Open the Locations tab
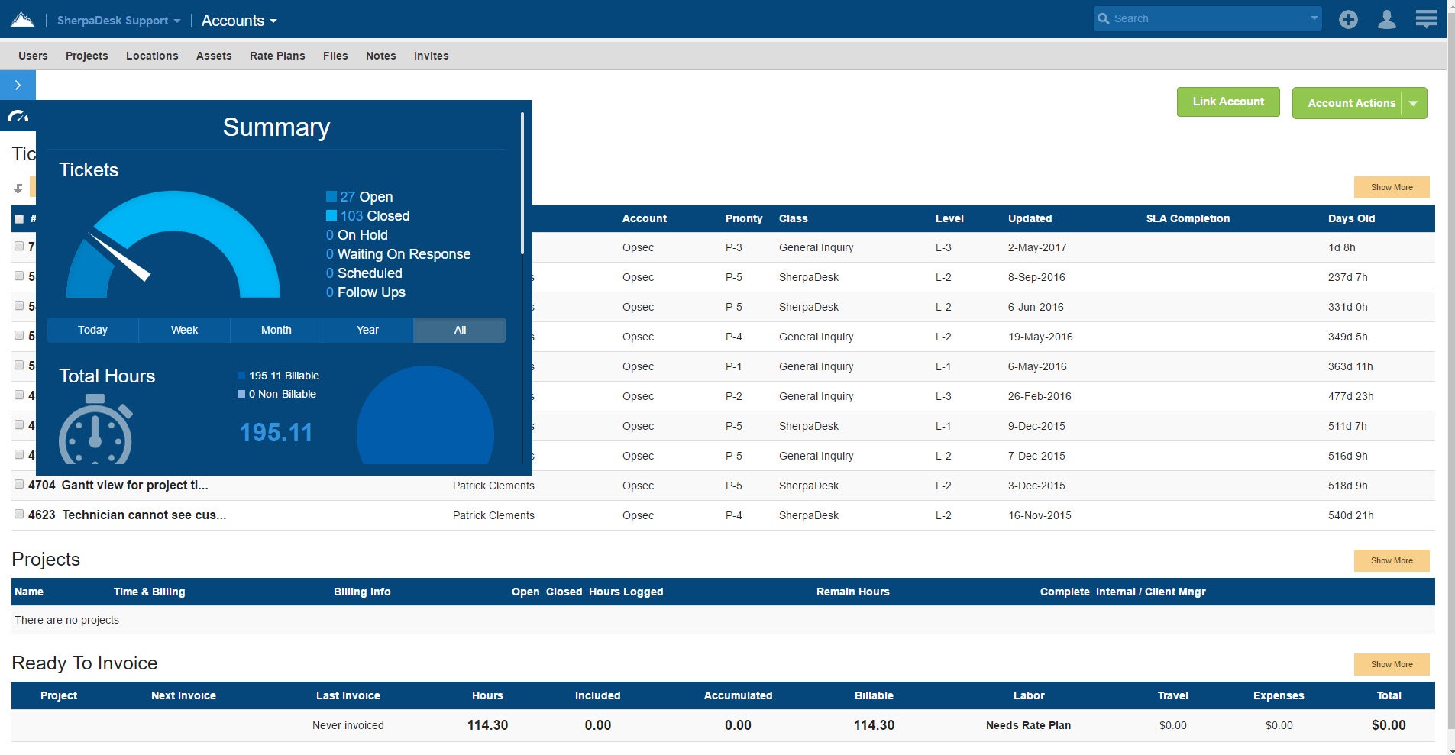 [152, 56]
